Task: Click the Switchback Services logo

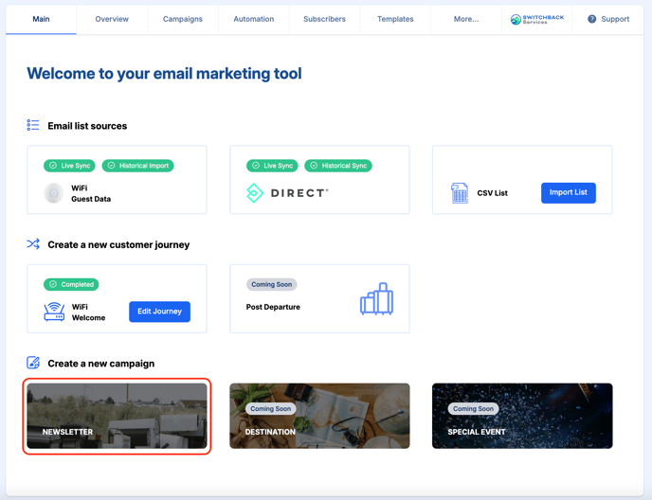Action: tap(537, 19)
